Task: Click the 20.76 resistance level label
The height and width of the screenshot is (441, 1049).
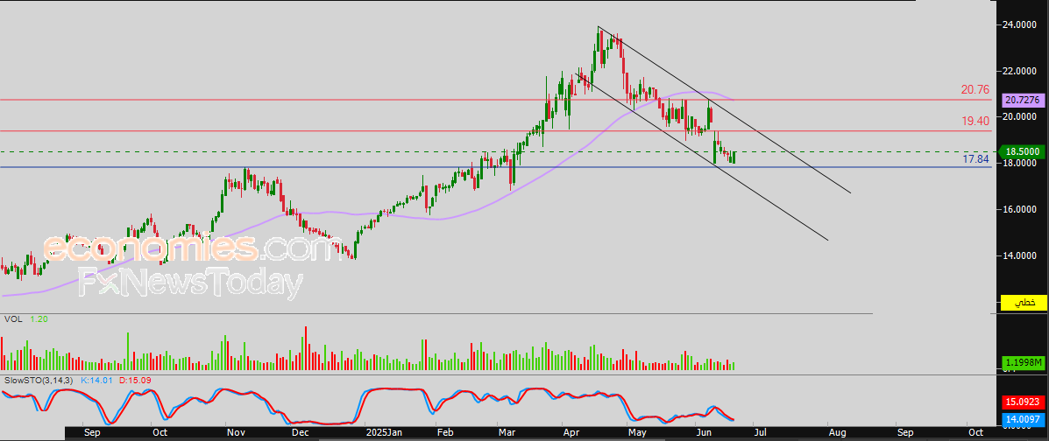Action: 976,89
